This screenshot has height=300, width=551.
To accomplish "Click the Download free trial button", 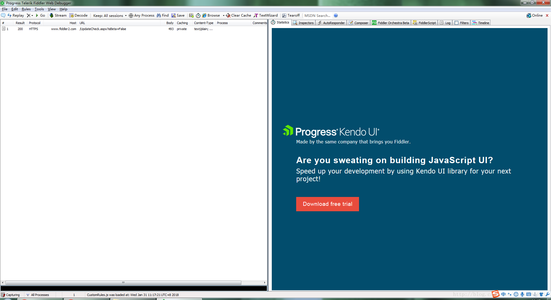I will pos(327,204).
